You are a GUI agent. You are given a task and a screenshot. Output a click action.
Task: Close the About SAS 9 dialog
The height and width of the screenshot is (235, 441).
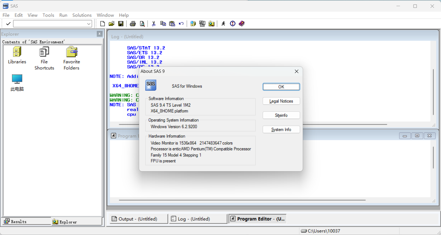point(296,71)
